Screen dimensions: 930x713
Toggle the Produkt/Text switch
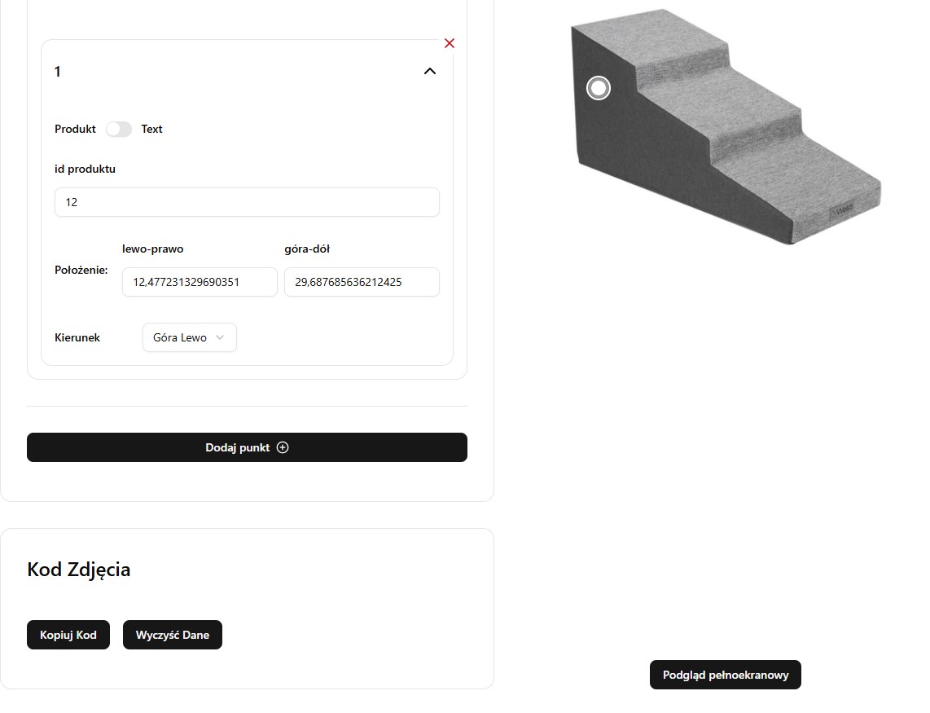pyautogui.click(x=119, y=129)
